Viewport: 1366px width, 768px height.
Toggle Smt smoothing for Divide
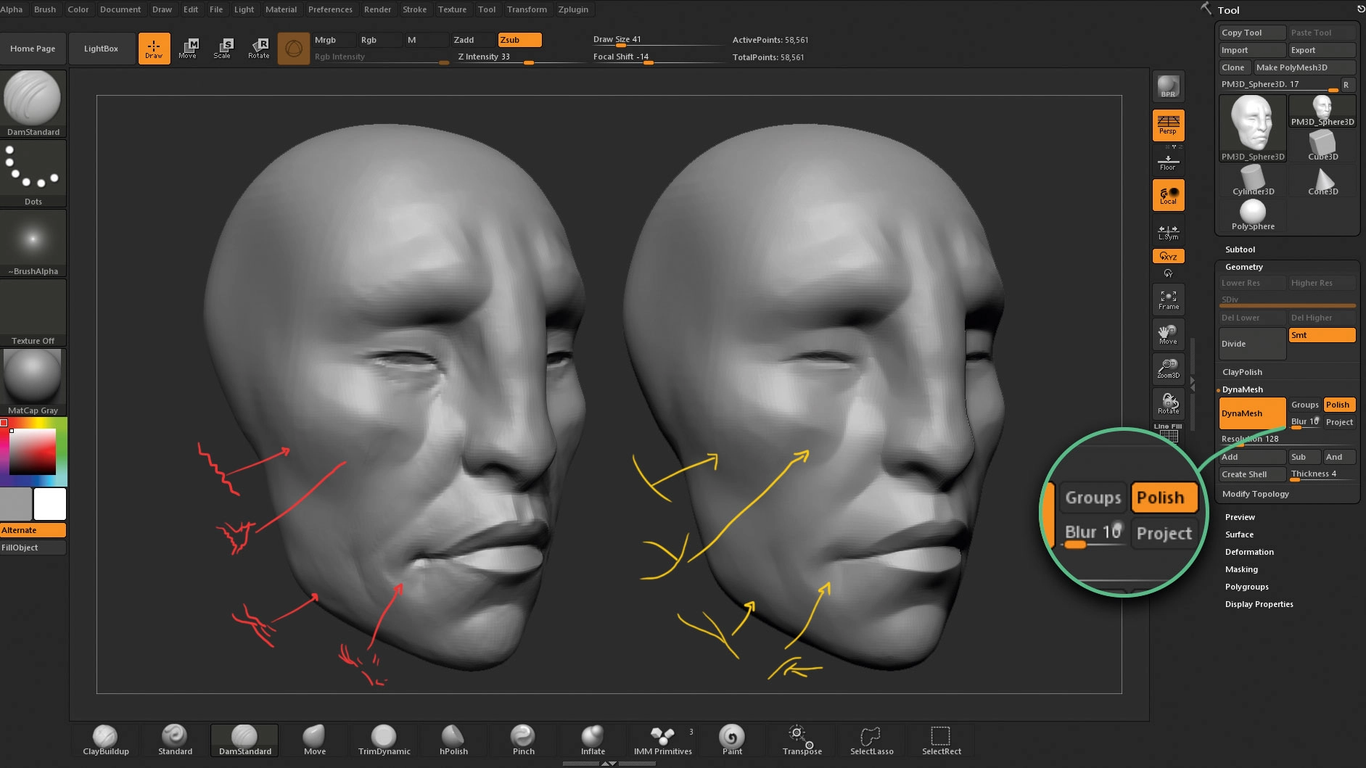(1322, 335)
